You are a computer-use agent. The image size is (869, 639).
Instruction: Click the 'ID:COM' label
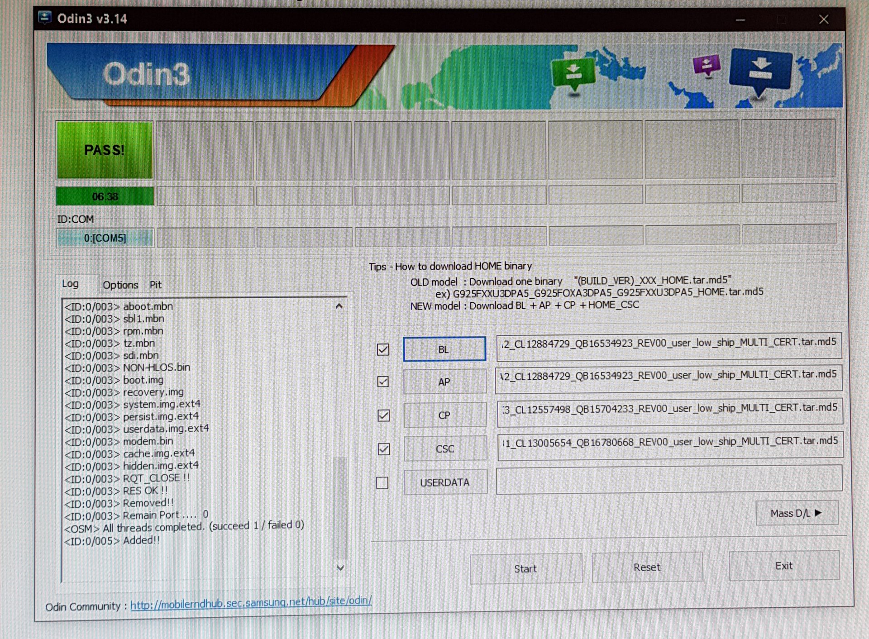pyautogui.click(x=75, y=219)
